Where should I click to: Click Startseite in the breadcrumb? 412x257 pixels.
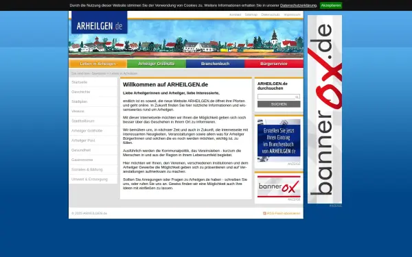[99, 73]
